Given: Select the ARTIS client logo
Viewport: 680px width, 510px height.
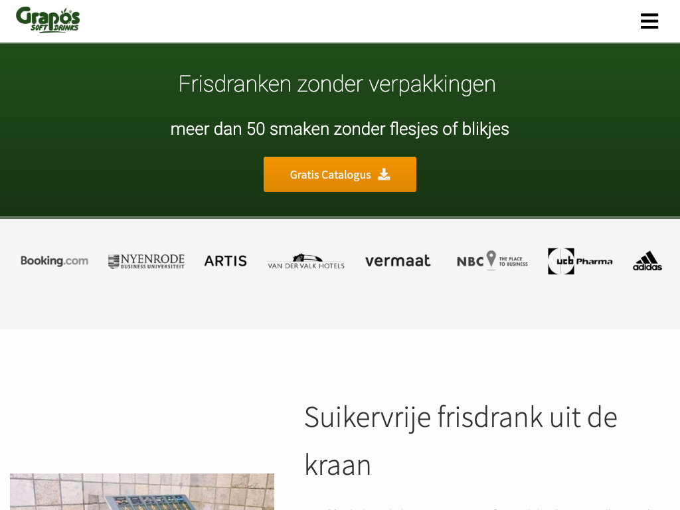Looking at the screenshot, I should (226, 261).
